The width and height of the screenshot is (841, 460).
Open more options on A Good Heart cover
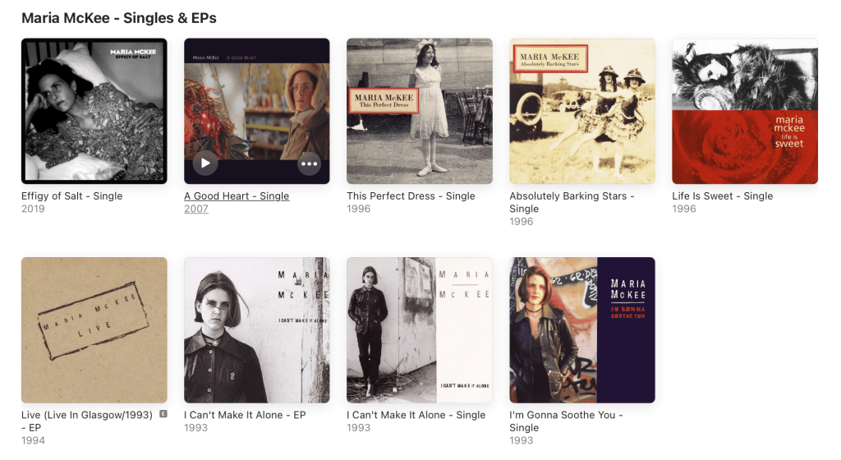(x=310, y=163)
